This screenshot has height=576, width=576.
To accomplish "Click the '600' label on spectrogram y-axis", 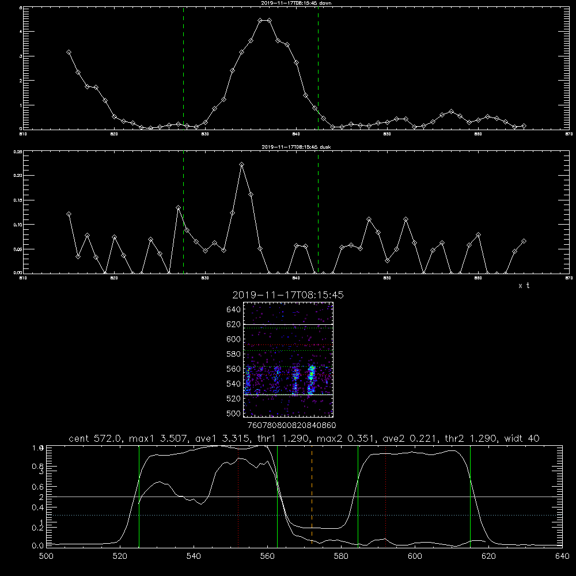I will (234, 339).
